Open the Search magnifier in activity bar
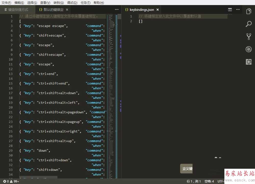The image size is (255, 184). (248, 24)
